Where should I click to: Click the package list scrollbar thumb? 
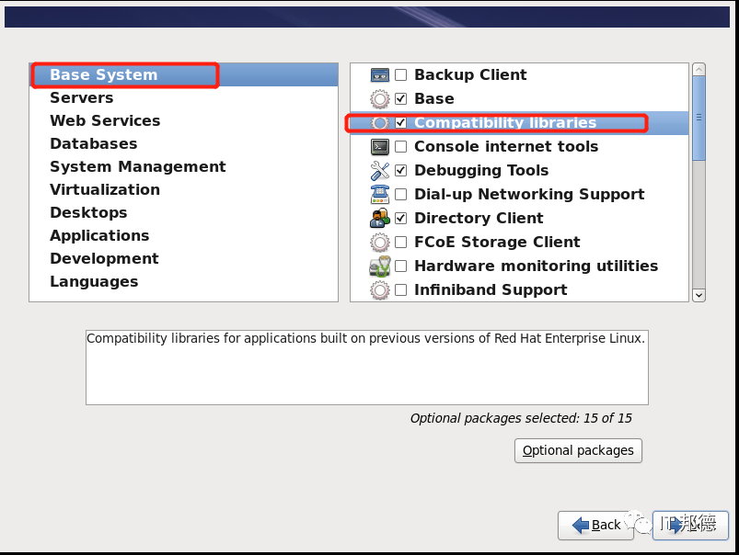point(699,118)
